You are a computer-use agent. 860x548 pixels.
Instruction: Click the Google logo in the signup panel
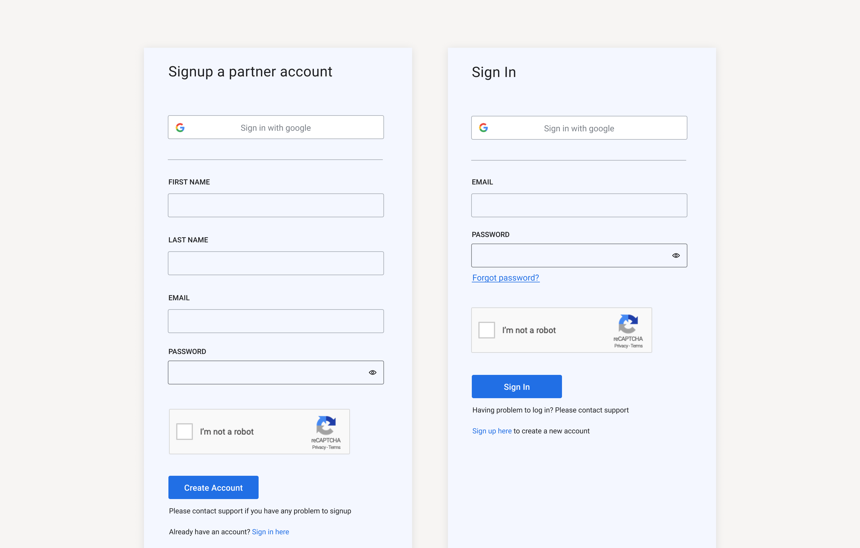180,127
